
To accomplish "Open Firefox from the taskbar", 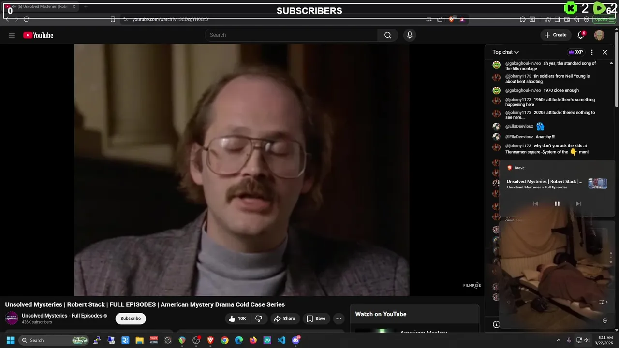I will point(253,340).
